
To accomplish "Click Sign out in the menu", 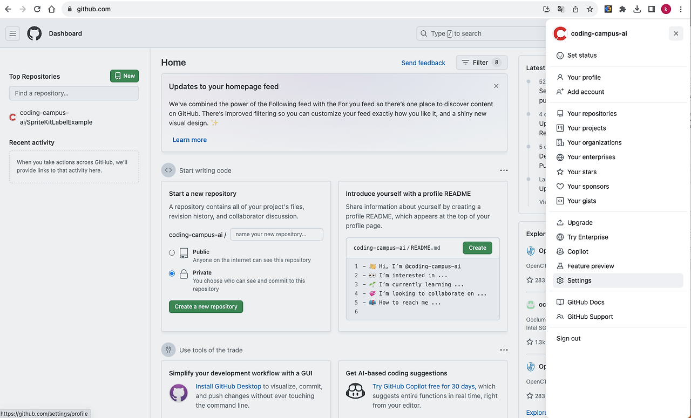I will click(618, 339).
